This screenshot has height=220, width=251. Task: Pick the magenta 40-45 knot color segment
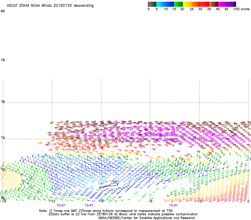[223, 4]
